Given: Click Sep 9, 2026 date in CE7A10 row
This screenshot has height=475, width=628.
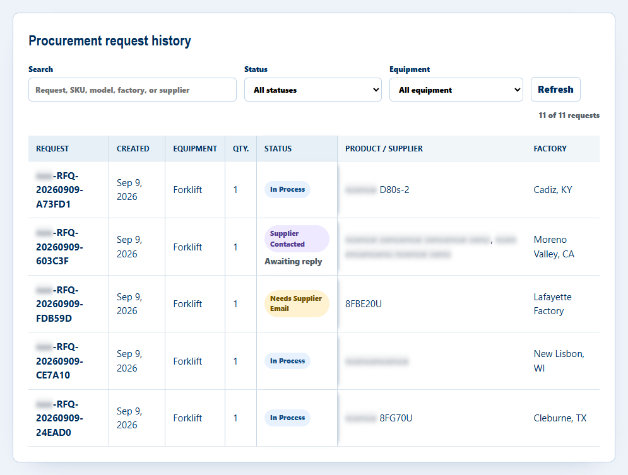Looking at the screenshot, I should point(129,361).
